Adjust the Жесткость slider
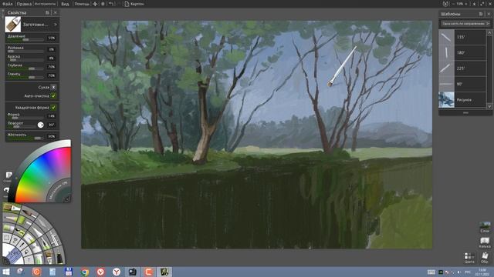The width and height of the screenshot is (494, 277). click(25, 138)
